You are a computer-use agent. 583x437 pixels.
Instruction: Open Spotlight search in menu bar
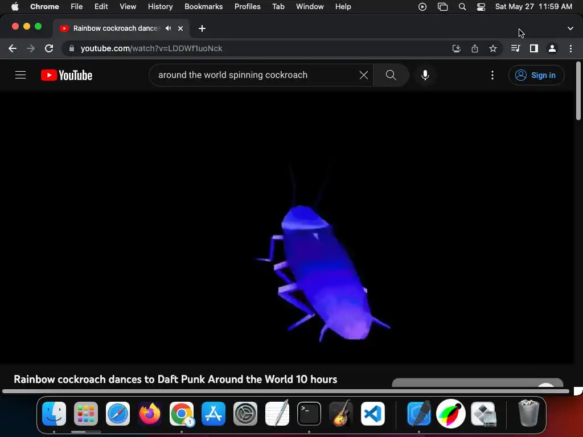pos(462,7)
